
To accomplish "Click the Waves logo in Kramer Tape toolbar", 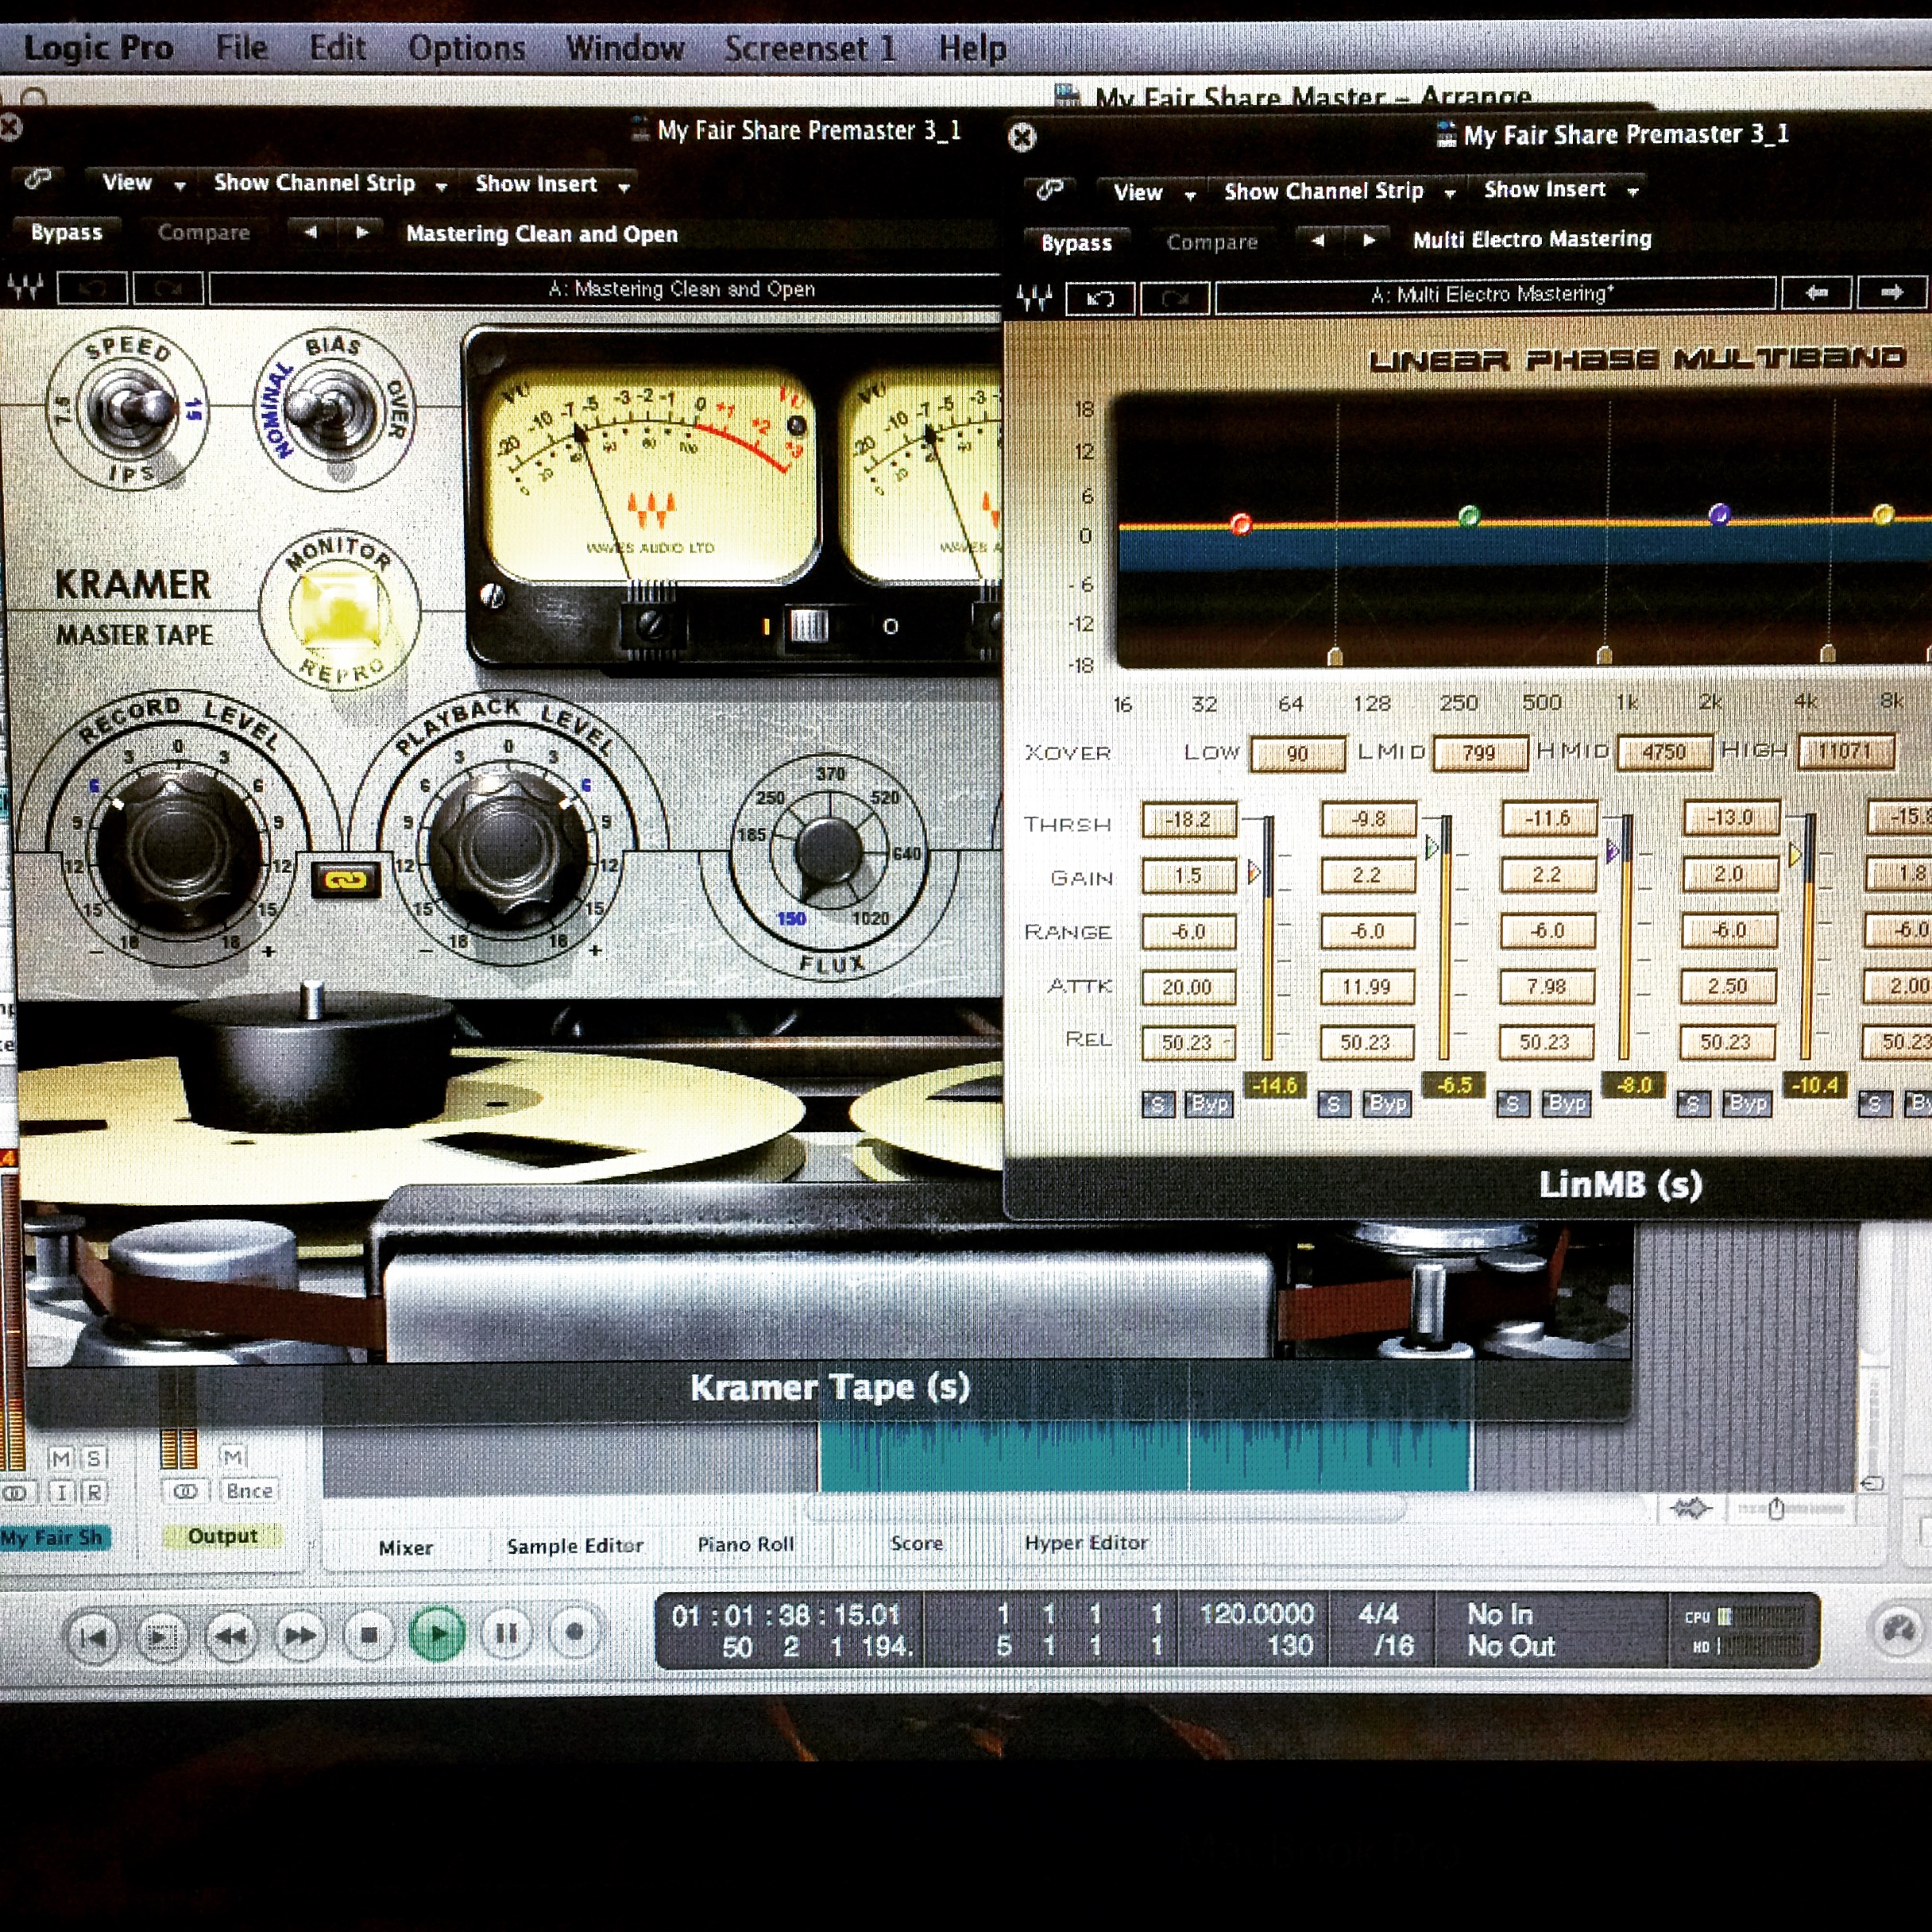I will coord(25,288).
